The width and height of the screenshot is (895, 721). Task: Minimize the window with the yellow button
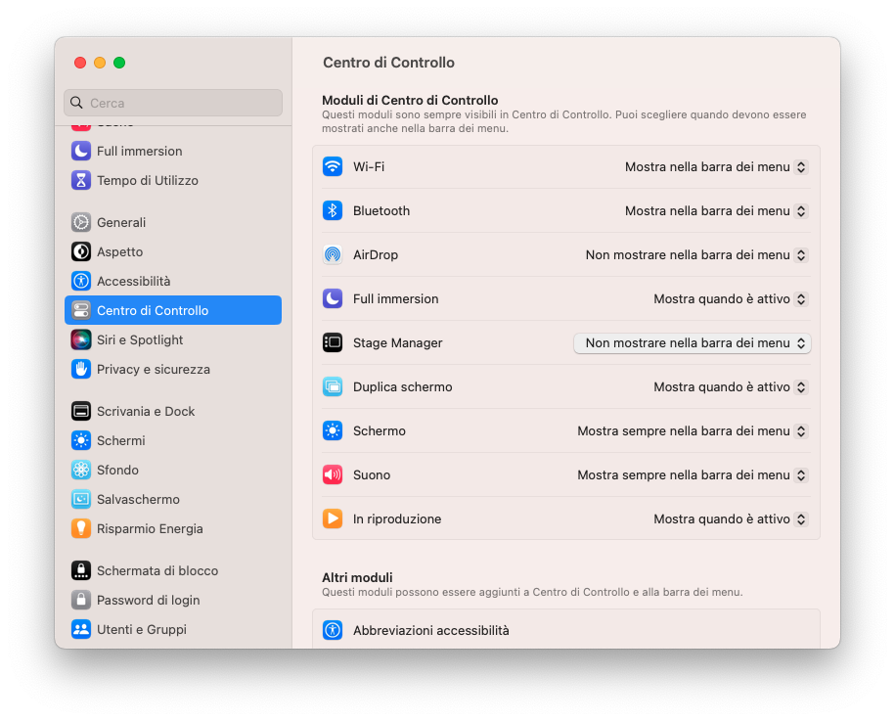pyautogui.click(x=100, y=63)
